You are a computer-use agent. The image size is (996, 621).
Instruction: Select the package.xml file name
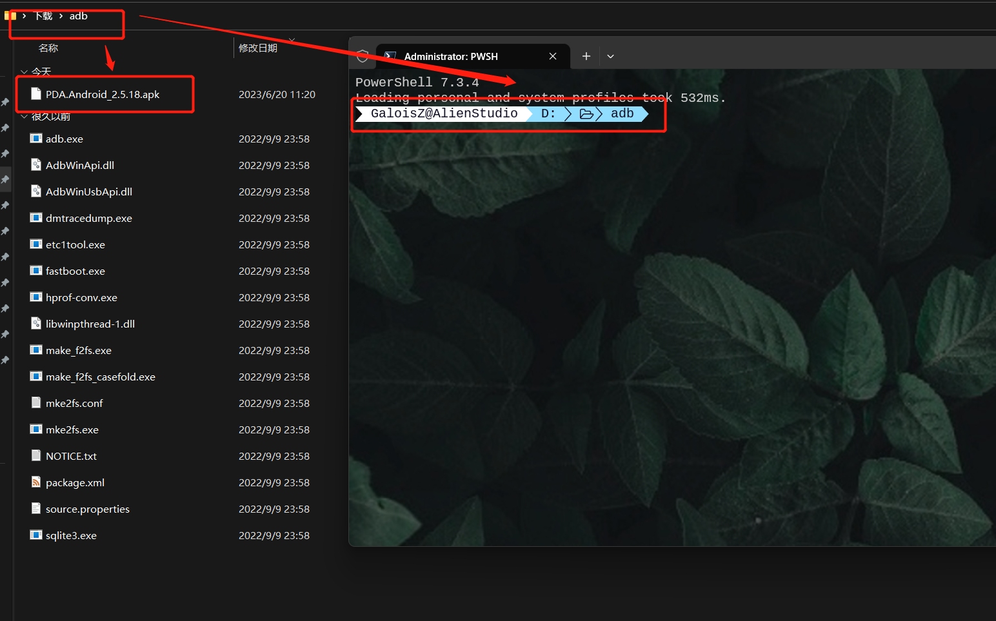pyautogui.click(x=75, y=482)
